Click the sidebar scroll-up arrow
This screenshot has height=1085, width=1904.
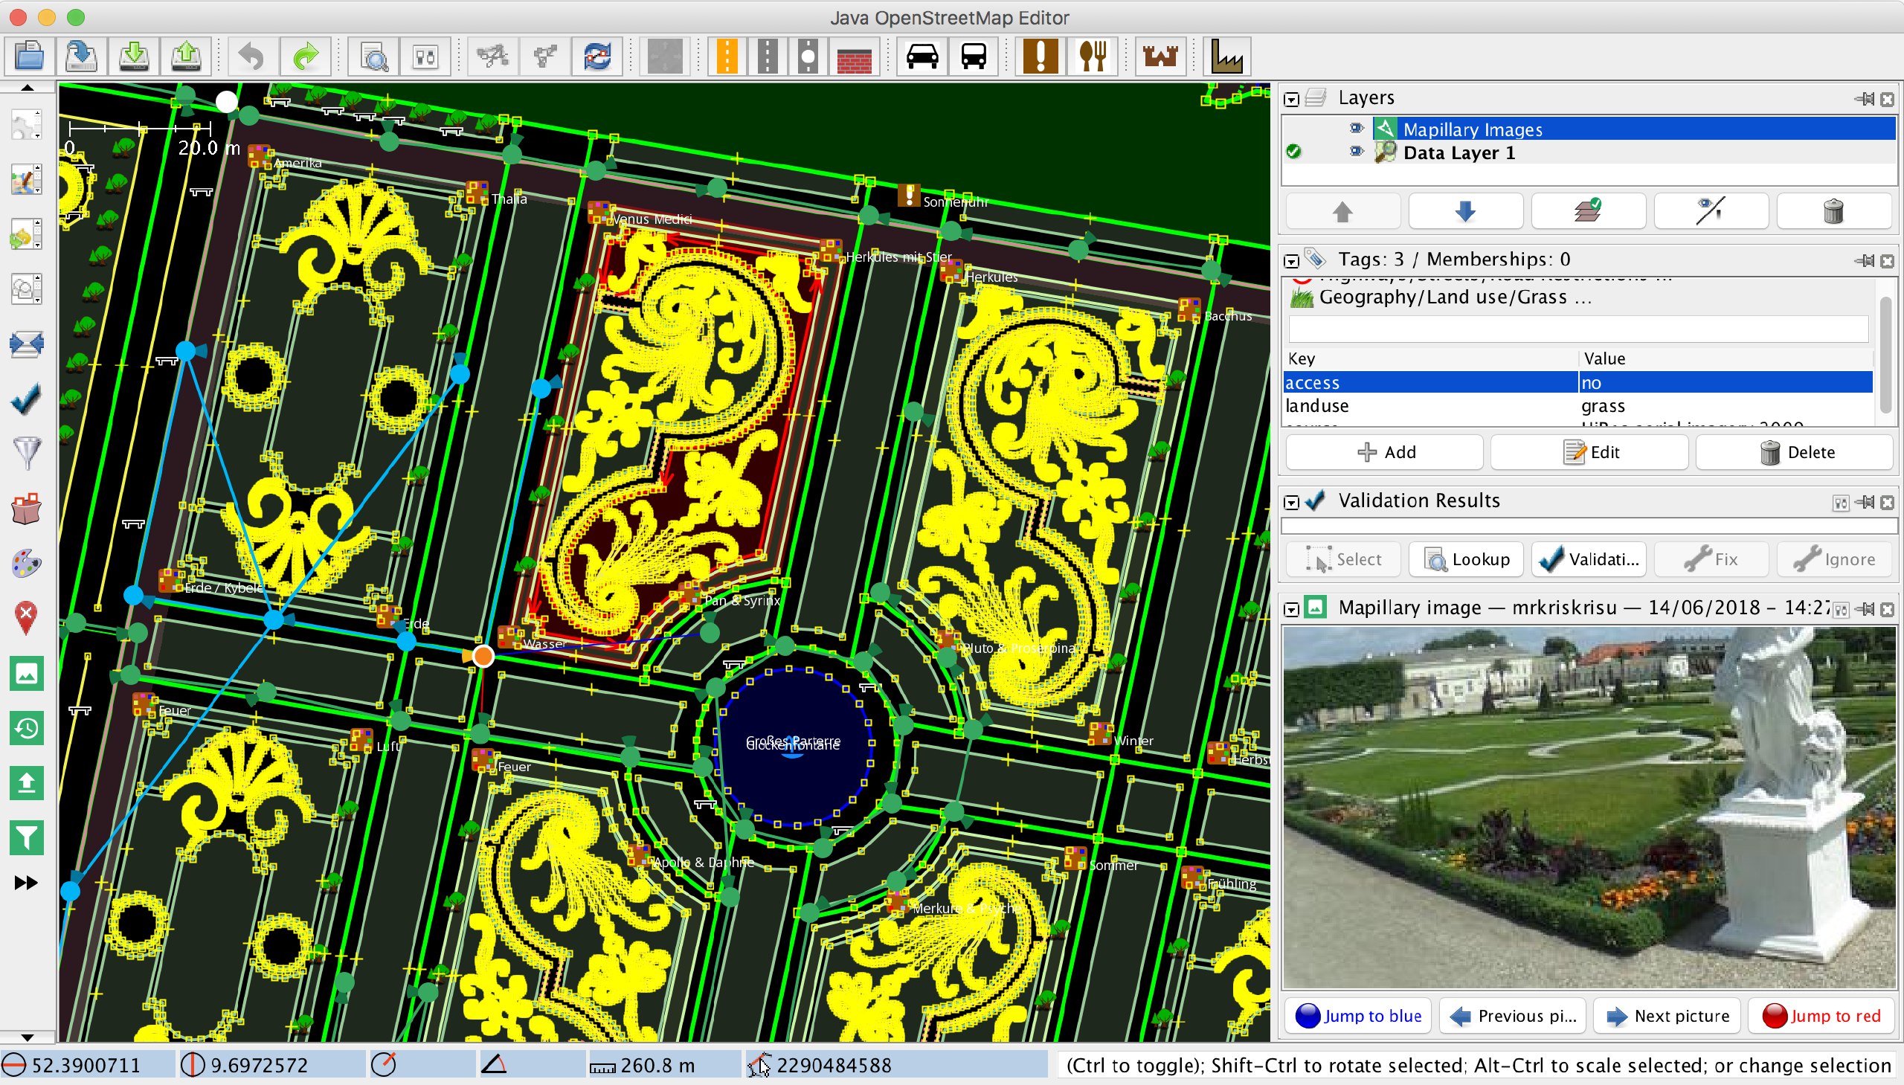pos(27,87)
